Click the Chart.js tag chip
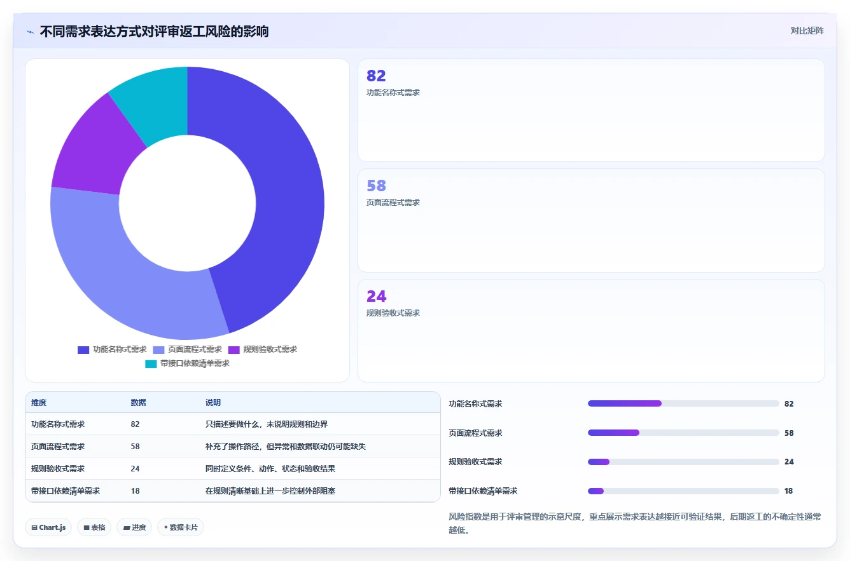 pyautogui.click(x=48, y=527)
